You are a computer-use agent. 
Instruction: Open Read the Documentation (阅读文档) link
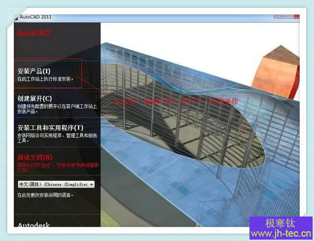click(x=35, y=157)
